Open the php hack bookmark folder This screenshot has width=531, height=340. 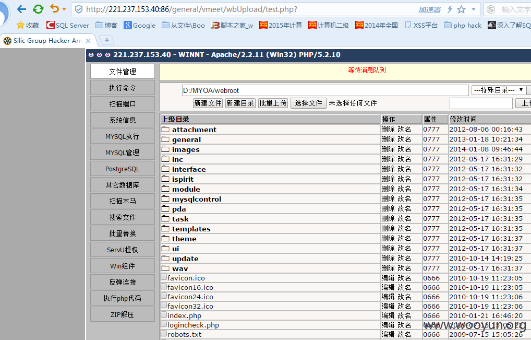463,25
